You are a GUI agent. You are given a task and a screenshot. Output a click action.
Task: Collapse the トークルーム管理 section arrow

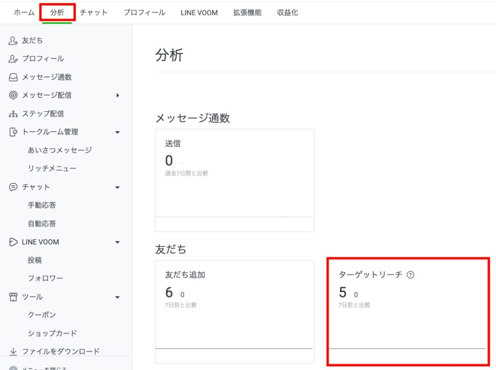point(117,132)
